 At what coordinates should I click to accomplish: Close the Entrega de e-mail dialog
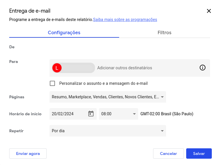point(209,11)
